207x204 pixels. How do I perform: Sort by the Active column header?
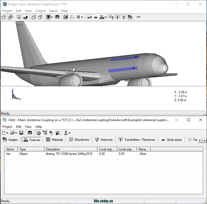click(11, 149)
